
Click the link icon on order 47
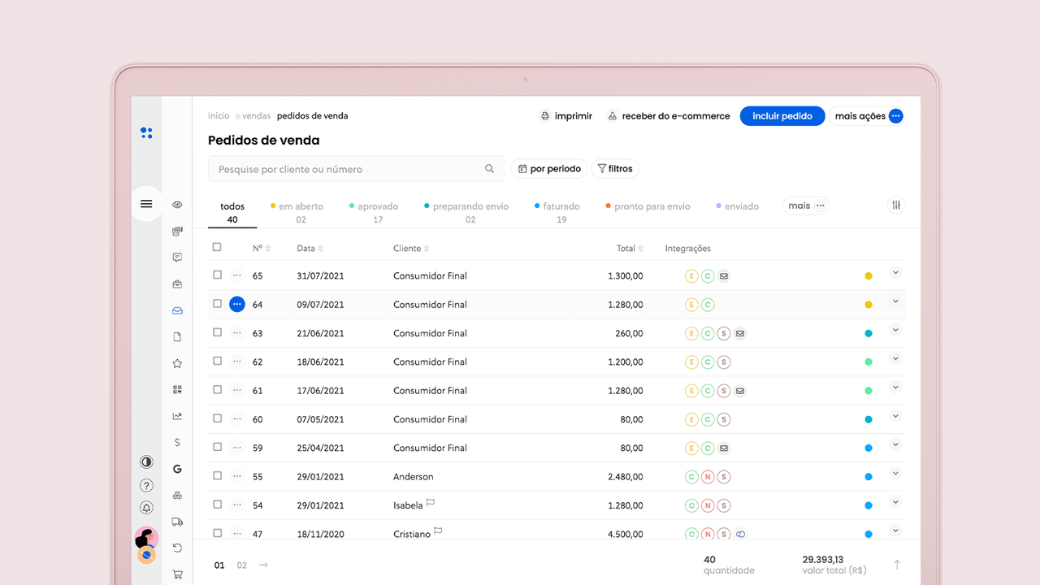point(740,535)
